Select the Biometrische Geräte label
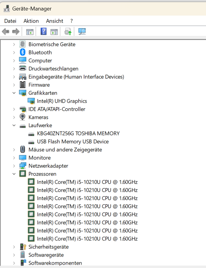Image resolution: width=206 pixels, height=268 pixels. [52, 44]
